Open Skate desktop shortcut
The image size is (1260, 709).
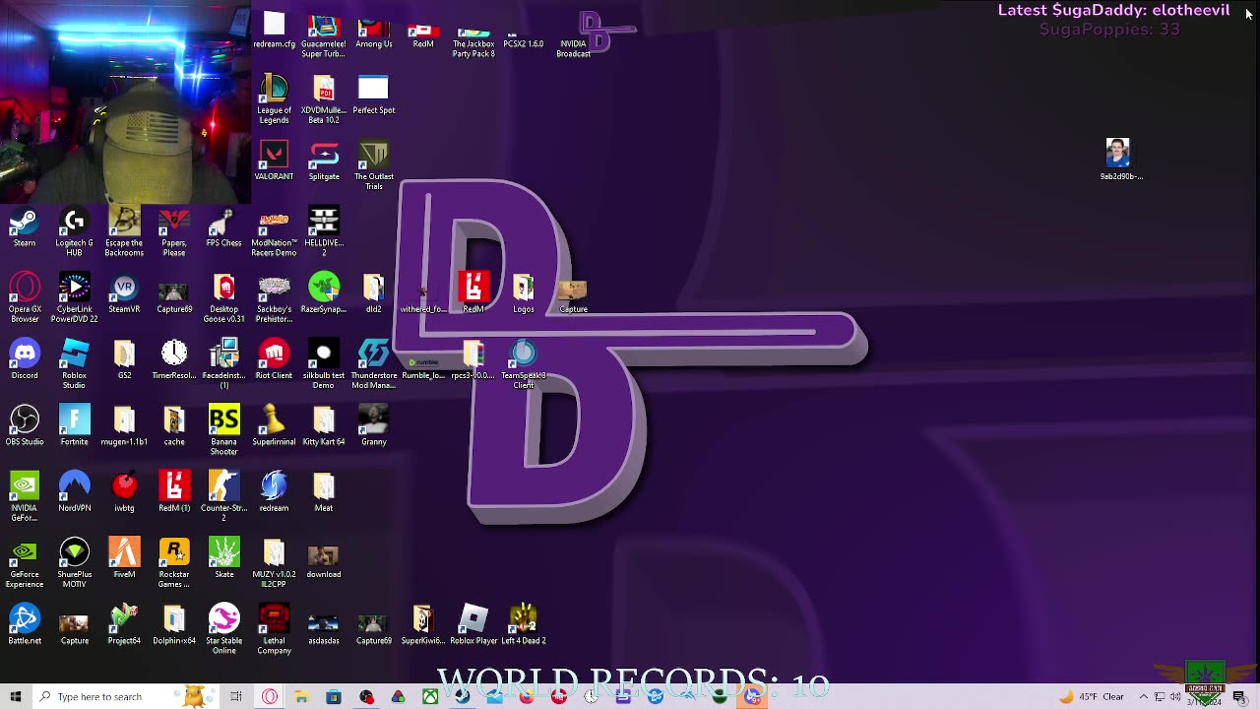coord(223,559)
